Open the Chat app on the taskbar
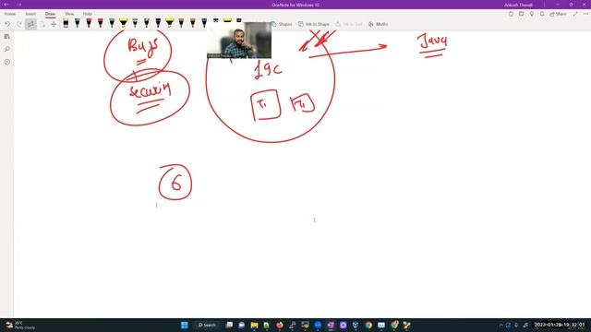591x332 pixels. pos(242,325)
